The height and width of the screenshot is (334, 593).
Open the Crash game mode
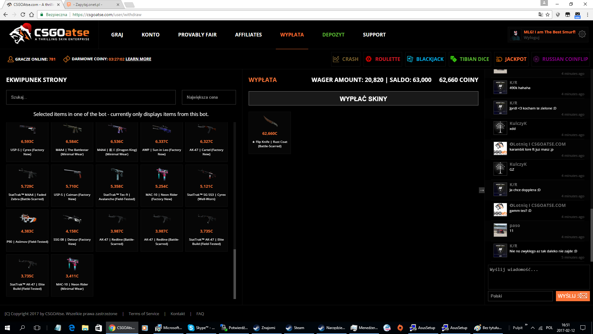[346, 59]
